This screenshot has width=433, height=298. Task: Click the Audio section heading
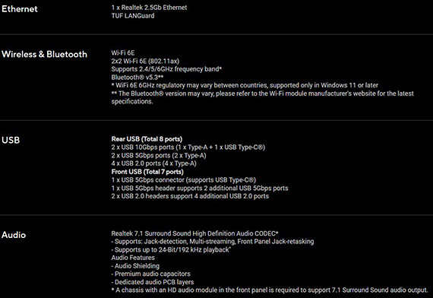(14, 235)
